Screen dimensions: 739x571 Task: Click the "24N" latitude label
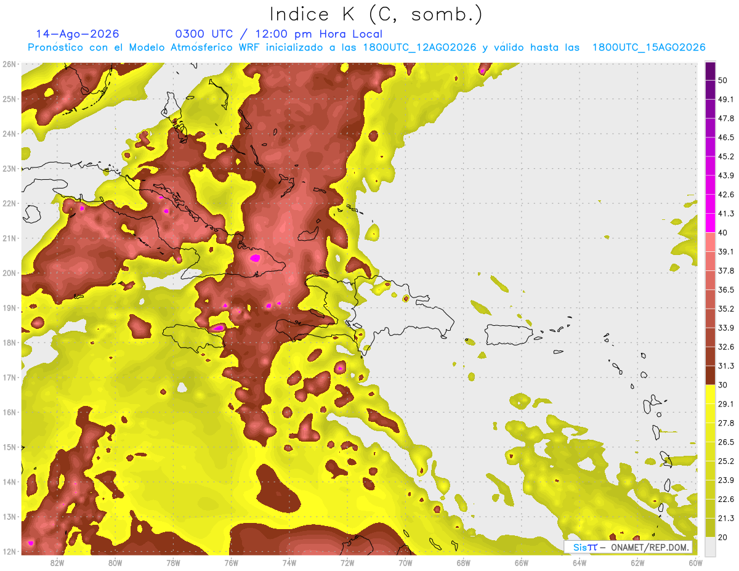9,134
